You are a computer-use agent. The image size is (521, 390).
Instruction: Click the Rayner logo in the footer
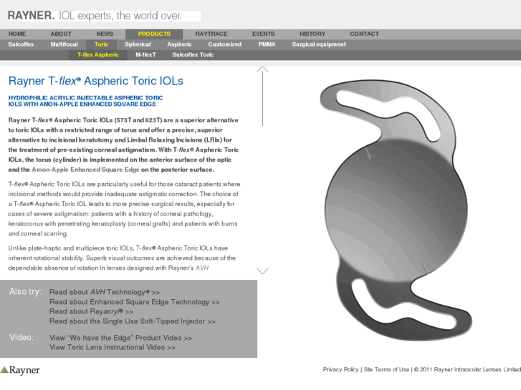[20, 370]
